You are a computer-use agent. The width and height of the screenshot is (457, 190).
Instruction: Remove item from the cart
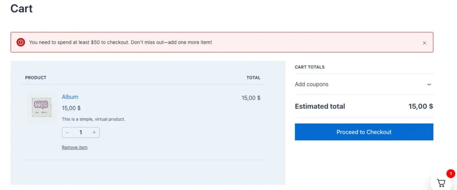pyautogui.click(x=75, y=148)
